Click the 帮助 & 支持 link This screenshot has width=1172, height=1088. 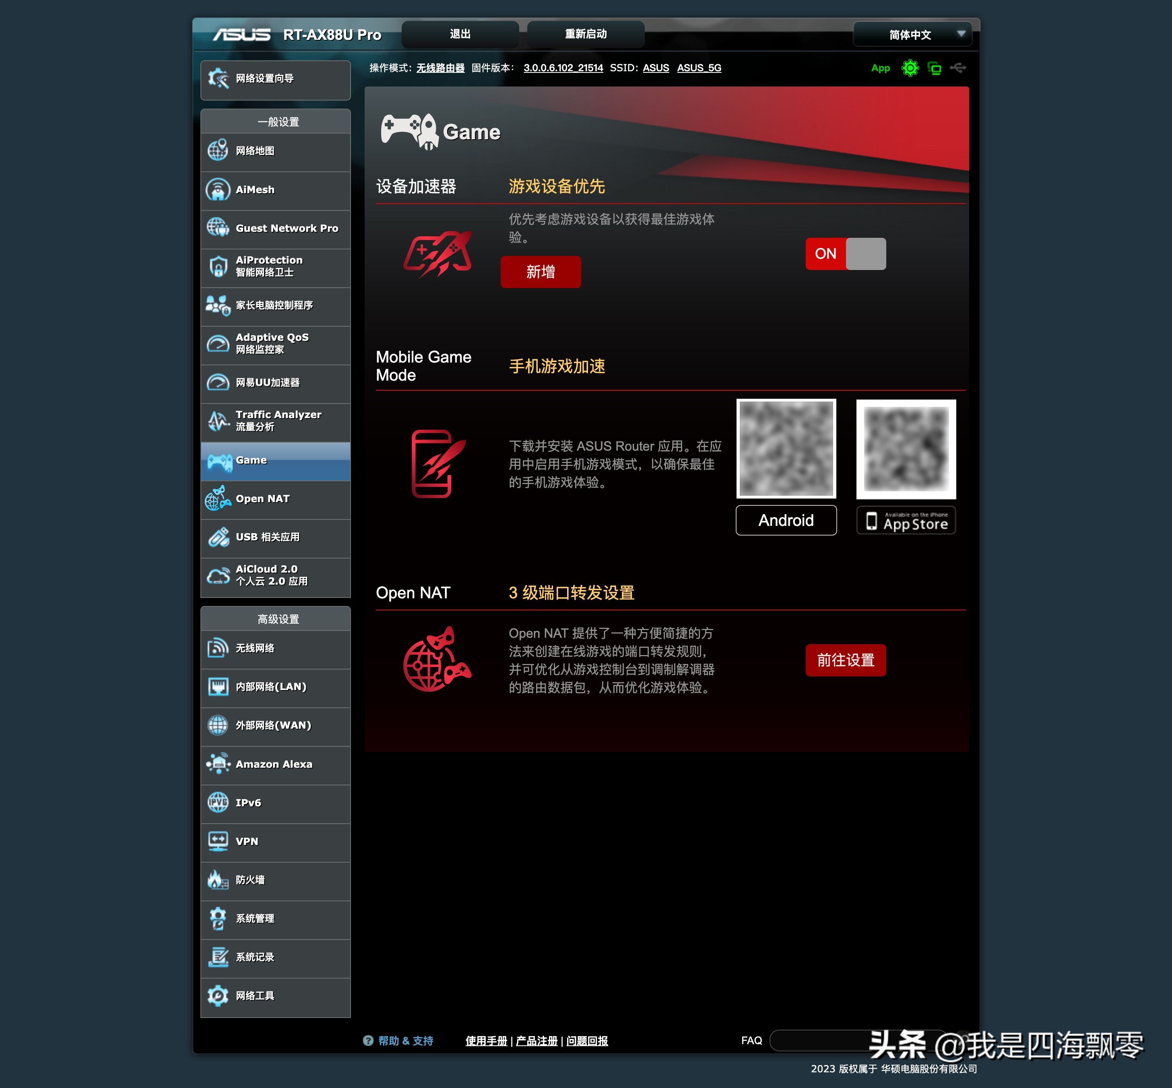[x=405, y=1041]
